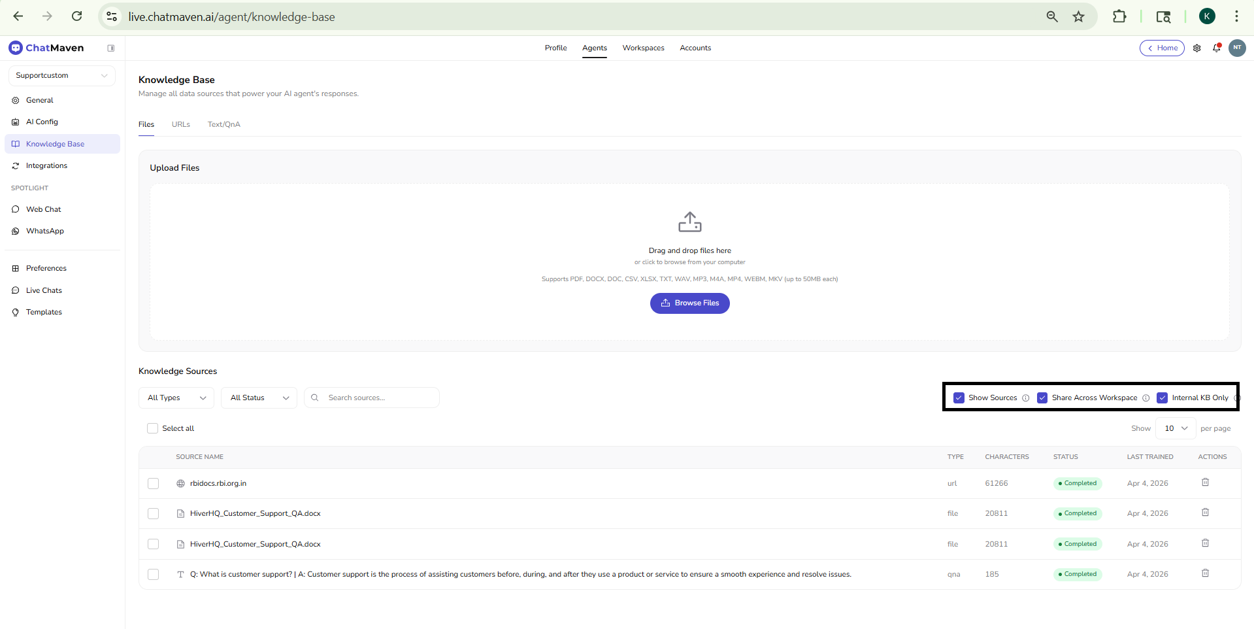Click the Browse Files button
Viewport: 1254px width, 629px height.
(689, 303)
